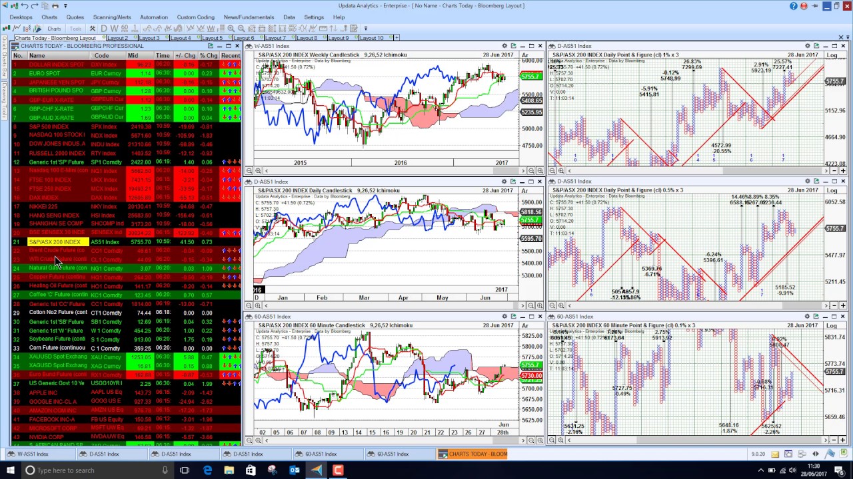This screenshot has height=479, width=853.
Task: Toggle the Log scale on top Point & Figure chart
Action: point(832,55)
